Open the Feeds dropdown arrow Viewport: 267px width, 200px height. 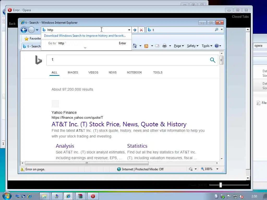(x=152, y=46)
